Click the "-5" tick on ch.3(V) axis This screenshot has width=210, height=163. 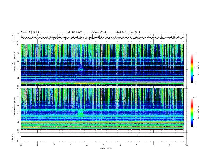[18, 141]
